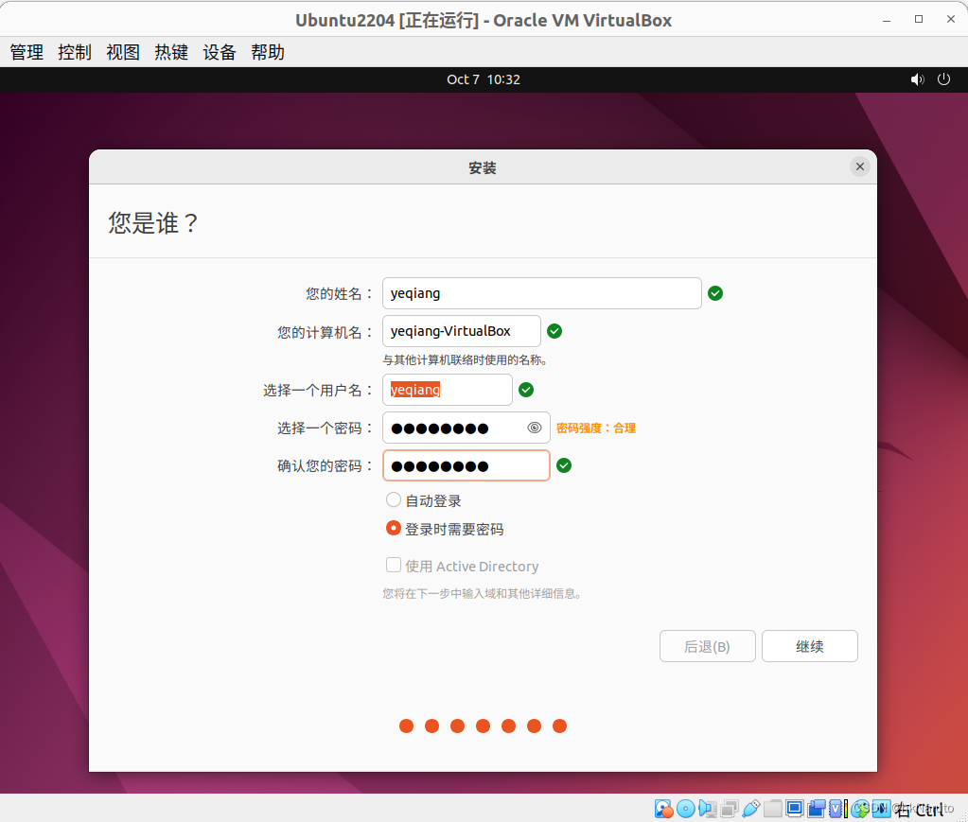Open the Ubuntu power menu icon

(x=944, y=79)
